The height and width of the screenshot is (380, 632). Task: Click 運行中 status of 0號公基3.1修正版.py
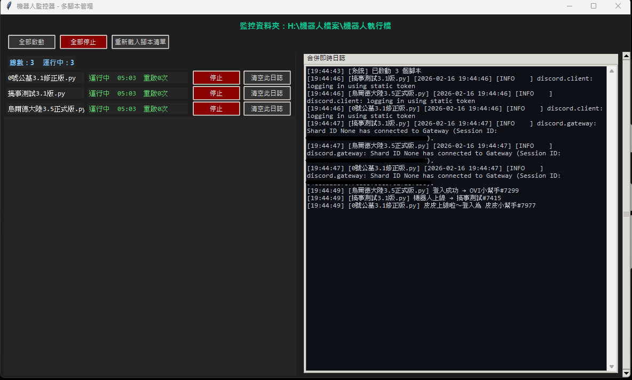99,78
